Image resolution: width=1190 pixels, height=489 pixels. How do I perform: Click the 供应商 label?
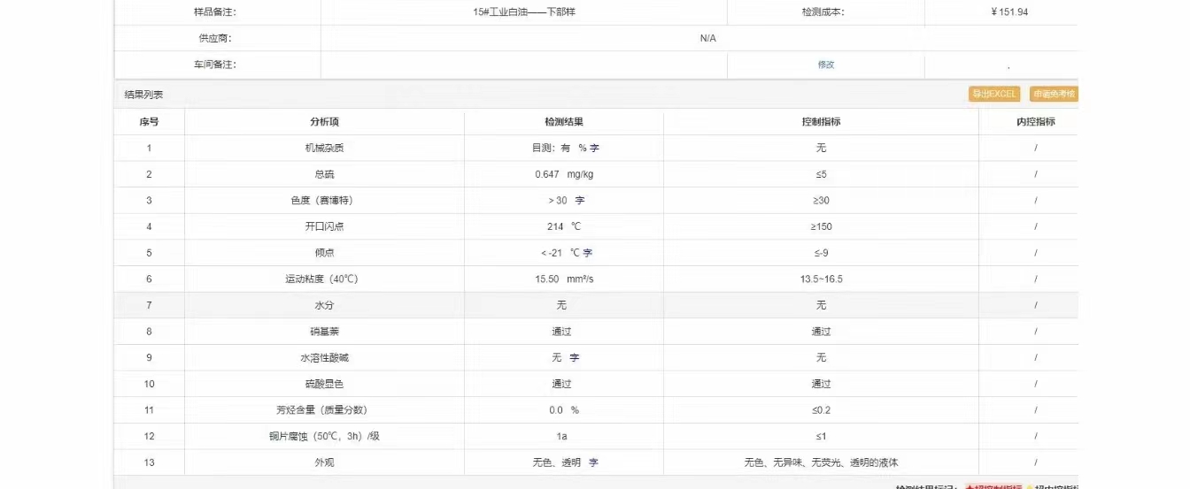point(215,38)
